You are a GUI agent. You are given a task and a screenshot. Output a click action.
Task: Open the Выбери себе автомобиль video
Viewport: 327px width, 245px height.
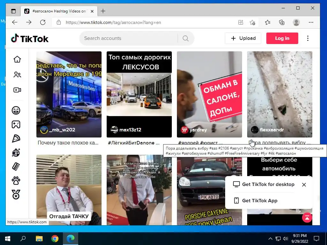(x=280, y=167)
